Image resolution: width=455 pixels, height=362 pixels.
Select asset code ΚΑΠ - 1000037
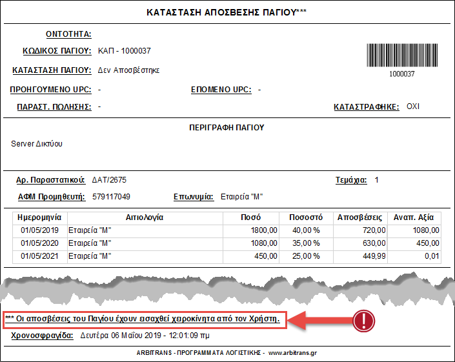click(125, 51)
